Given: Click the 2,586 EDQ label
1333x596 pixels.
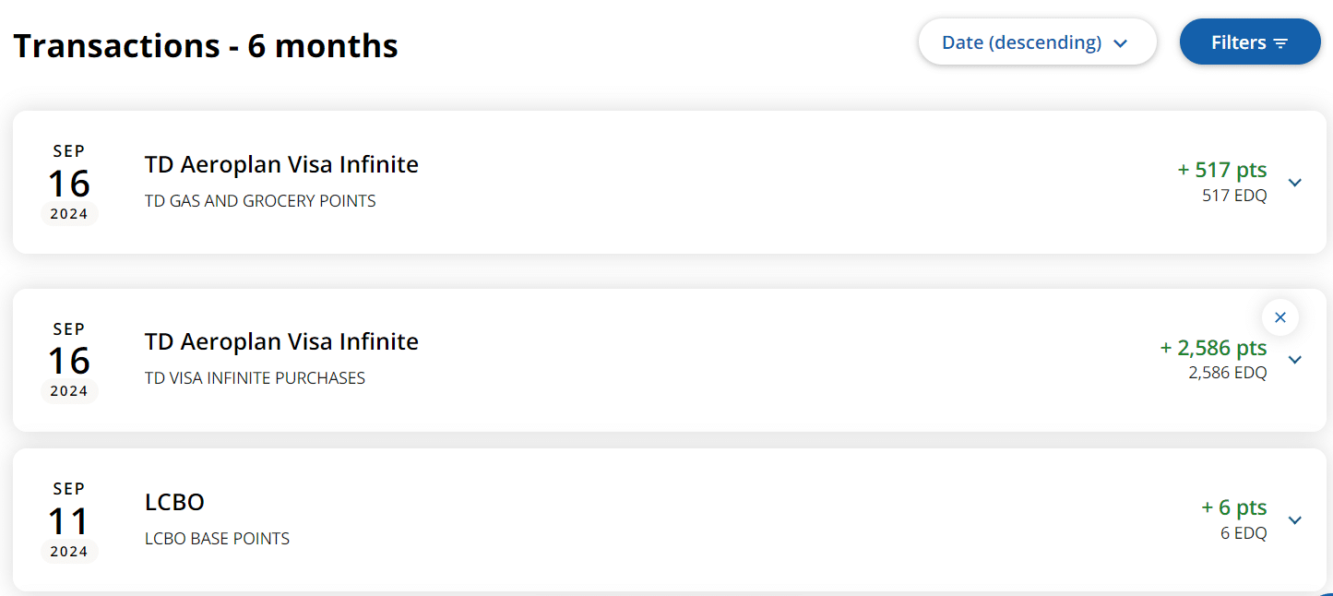Looking at the screenshot, I should coord(1227,373).
